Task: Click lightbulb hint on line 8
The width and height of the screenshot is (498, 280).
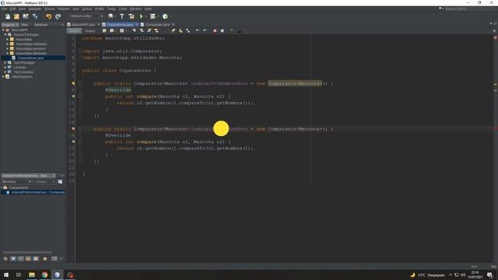Action: [73, 83]
